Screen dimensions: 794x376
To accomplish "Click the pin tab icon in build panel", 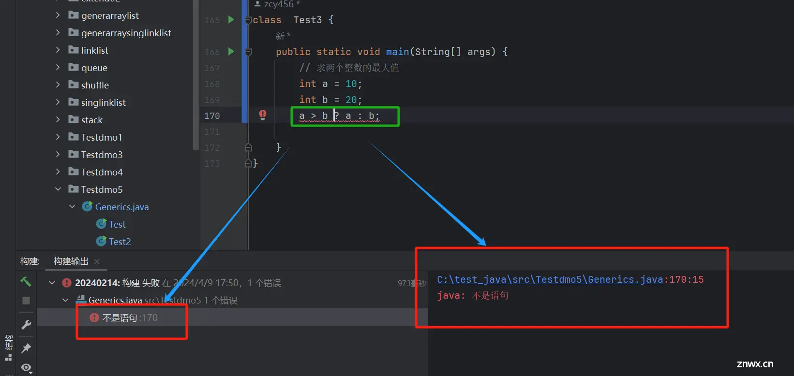I will point(26,348).
